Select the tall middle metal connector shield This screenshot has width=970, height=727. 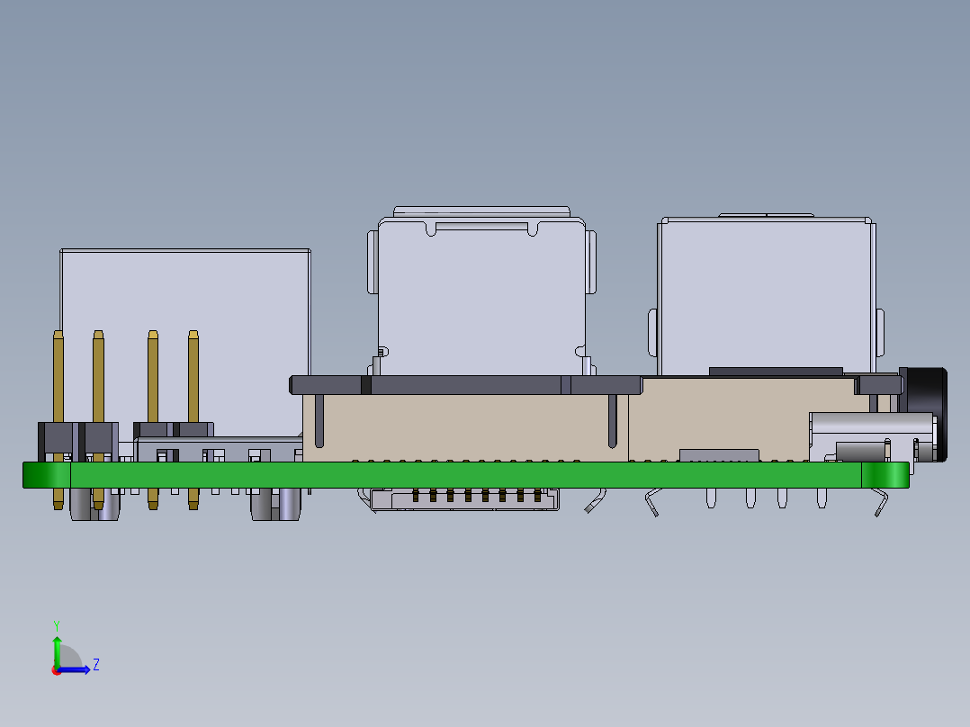(x=482, y=291)
